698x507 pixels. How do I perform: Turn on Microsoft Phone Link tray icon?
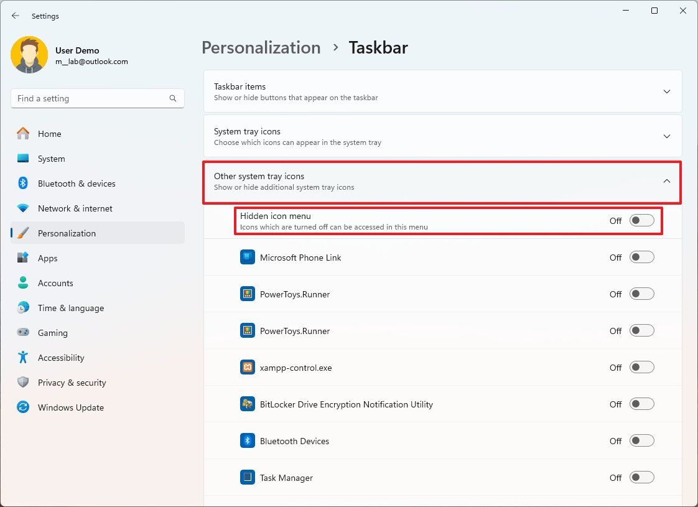click(642, 256)
